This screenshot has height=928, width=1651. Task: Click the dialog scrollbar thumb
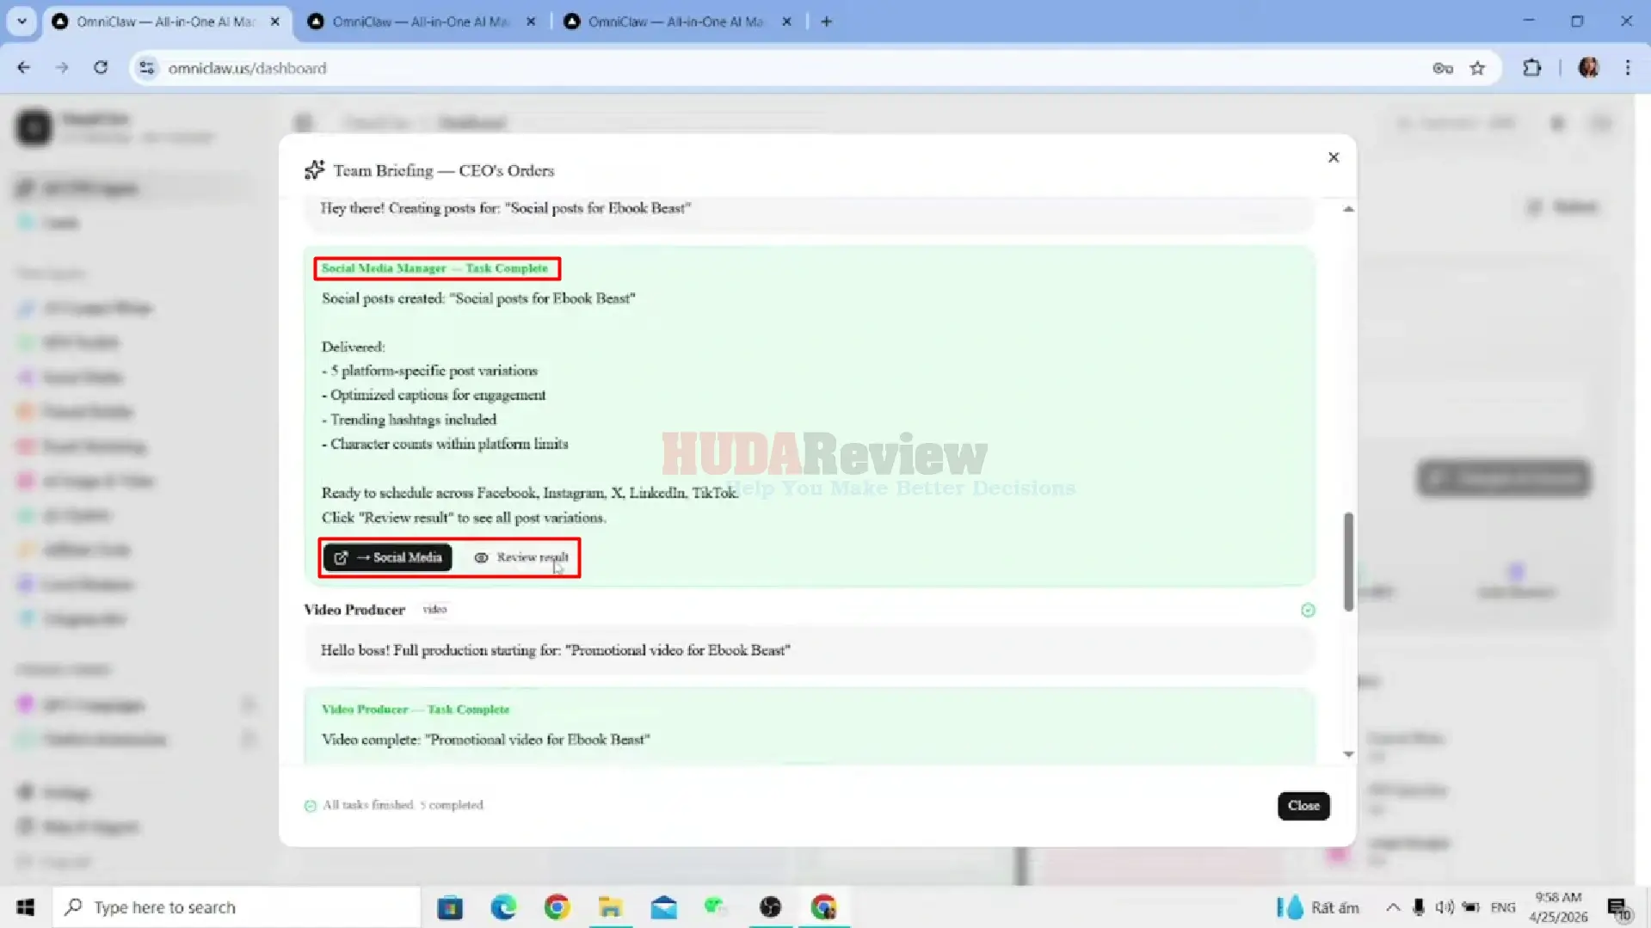click(1348, 562)
